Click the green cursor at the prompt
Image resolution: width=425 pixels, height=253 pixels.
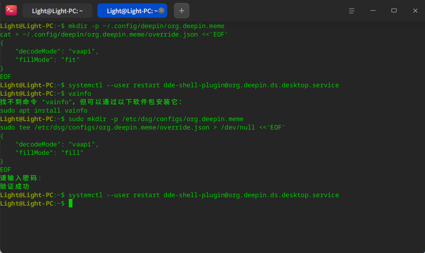70,203
